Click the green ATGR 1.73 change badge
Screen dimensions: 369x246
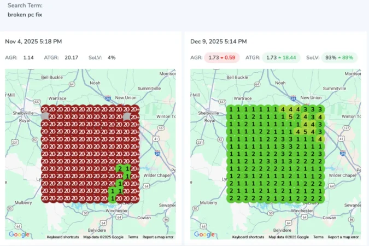(281, 57)
